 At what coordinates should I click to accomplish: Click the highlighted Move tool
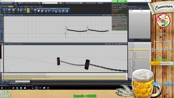pos(28,11)
